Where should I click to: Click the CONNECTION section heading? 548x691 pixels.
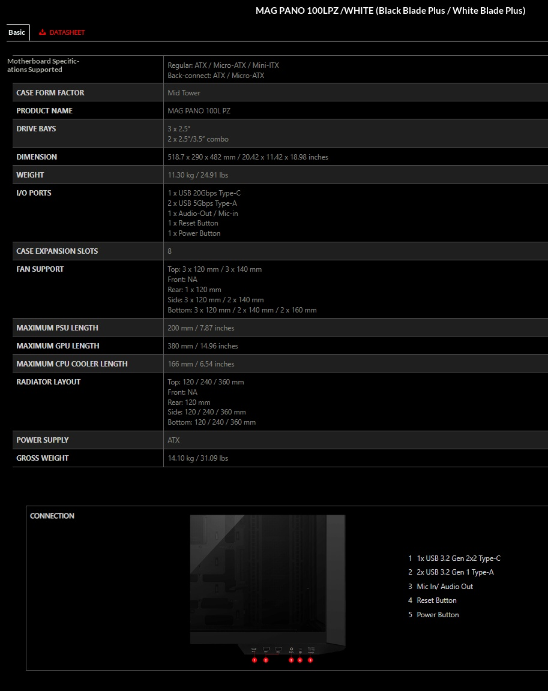point(52,516)
